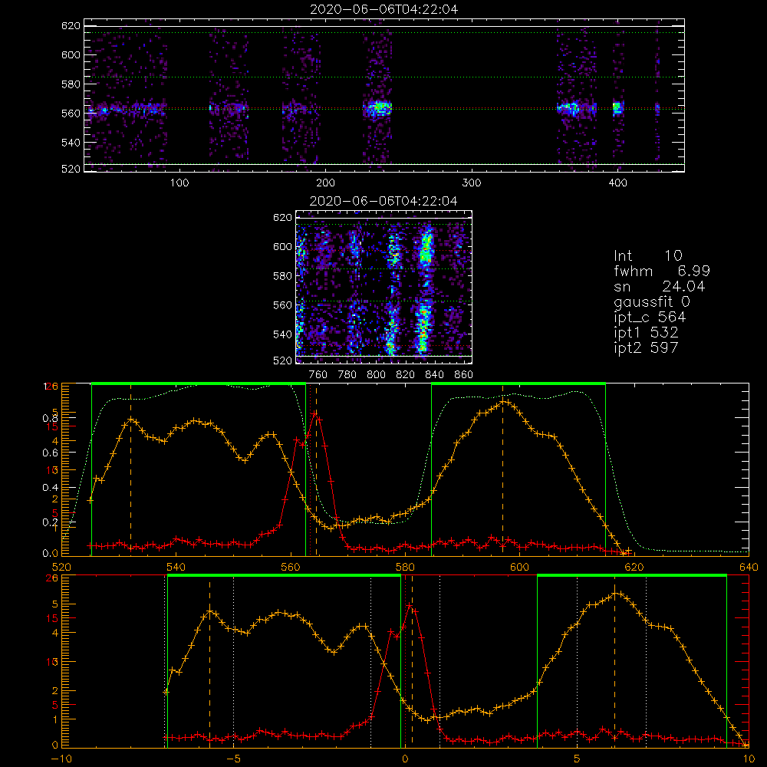767x767 pixels.
Task: Click x-axis label 100 on top spectrogram
Action: (179, 183)
